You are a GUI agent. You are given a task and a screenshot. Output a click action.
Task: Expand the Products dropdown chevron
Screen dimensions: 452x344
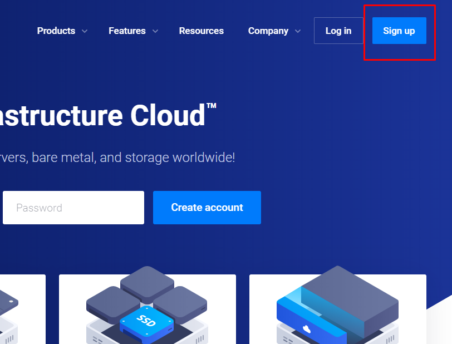(x=85, y=31)
